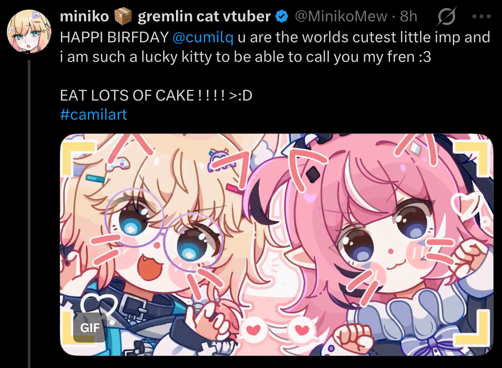502x368 pixels.
Task: Click the 'lucky kitty' sentence in the post
Action: 246,57
